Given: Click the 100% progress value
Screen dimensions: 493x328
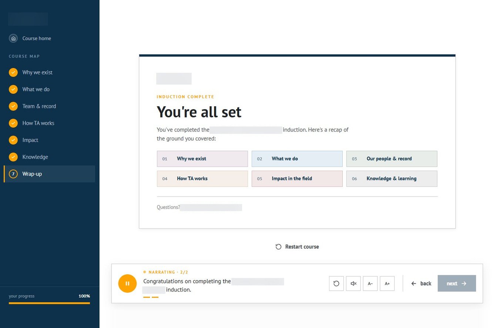Looking at the screenshot, I should (84, 296).
